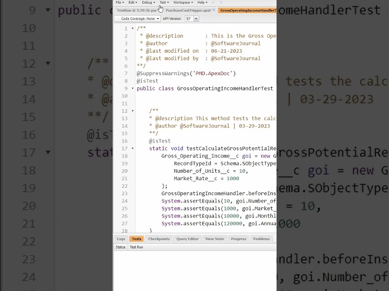Open the Problems panel tab
This screenshot has height=291, width=389.
coord(261,239)
